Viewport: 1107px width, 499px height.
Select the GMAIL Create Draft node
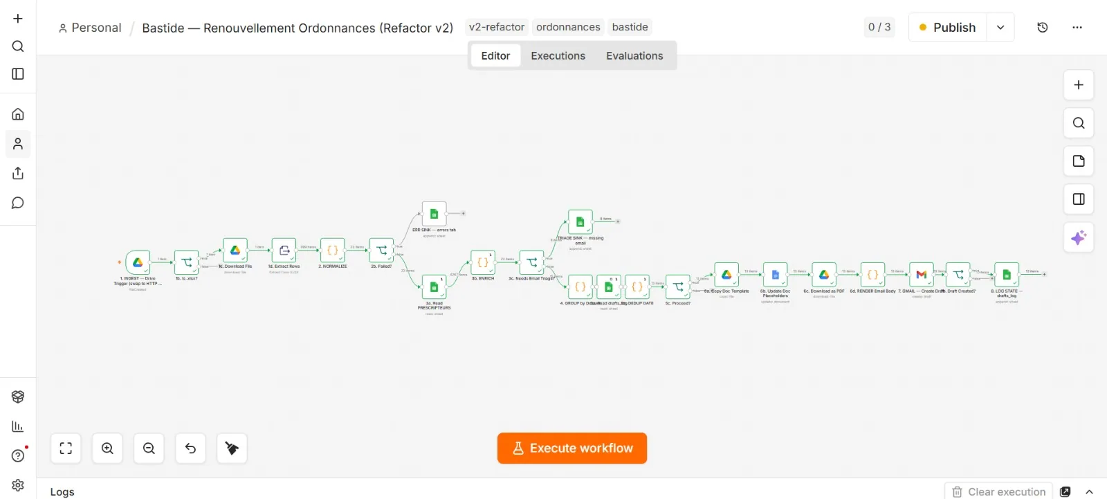[x=922, y=275]
